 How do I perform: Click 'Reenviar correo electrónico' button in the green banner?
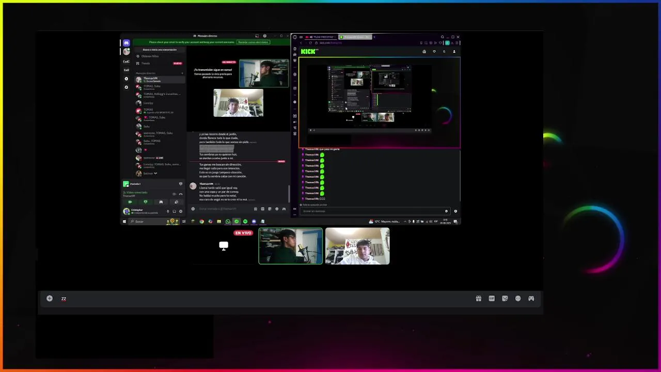(253, 42)
